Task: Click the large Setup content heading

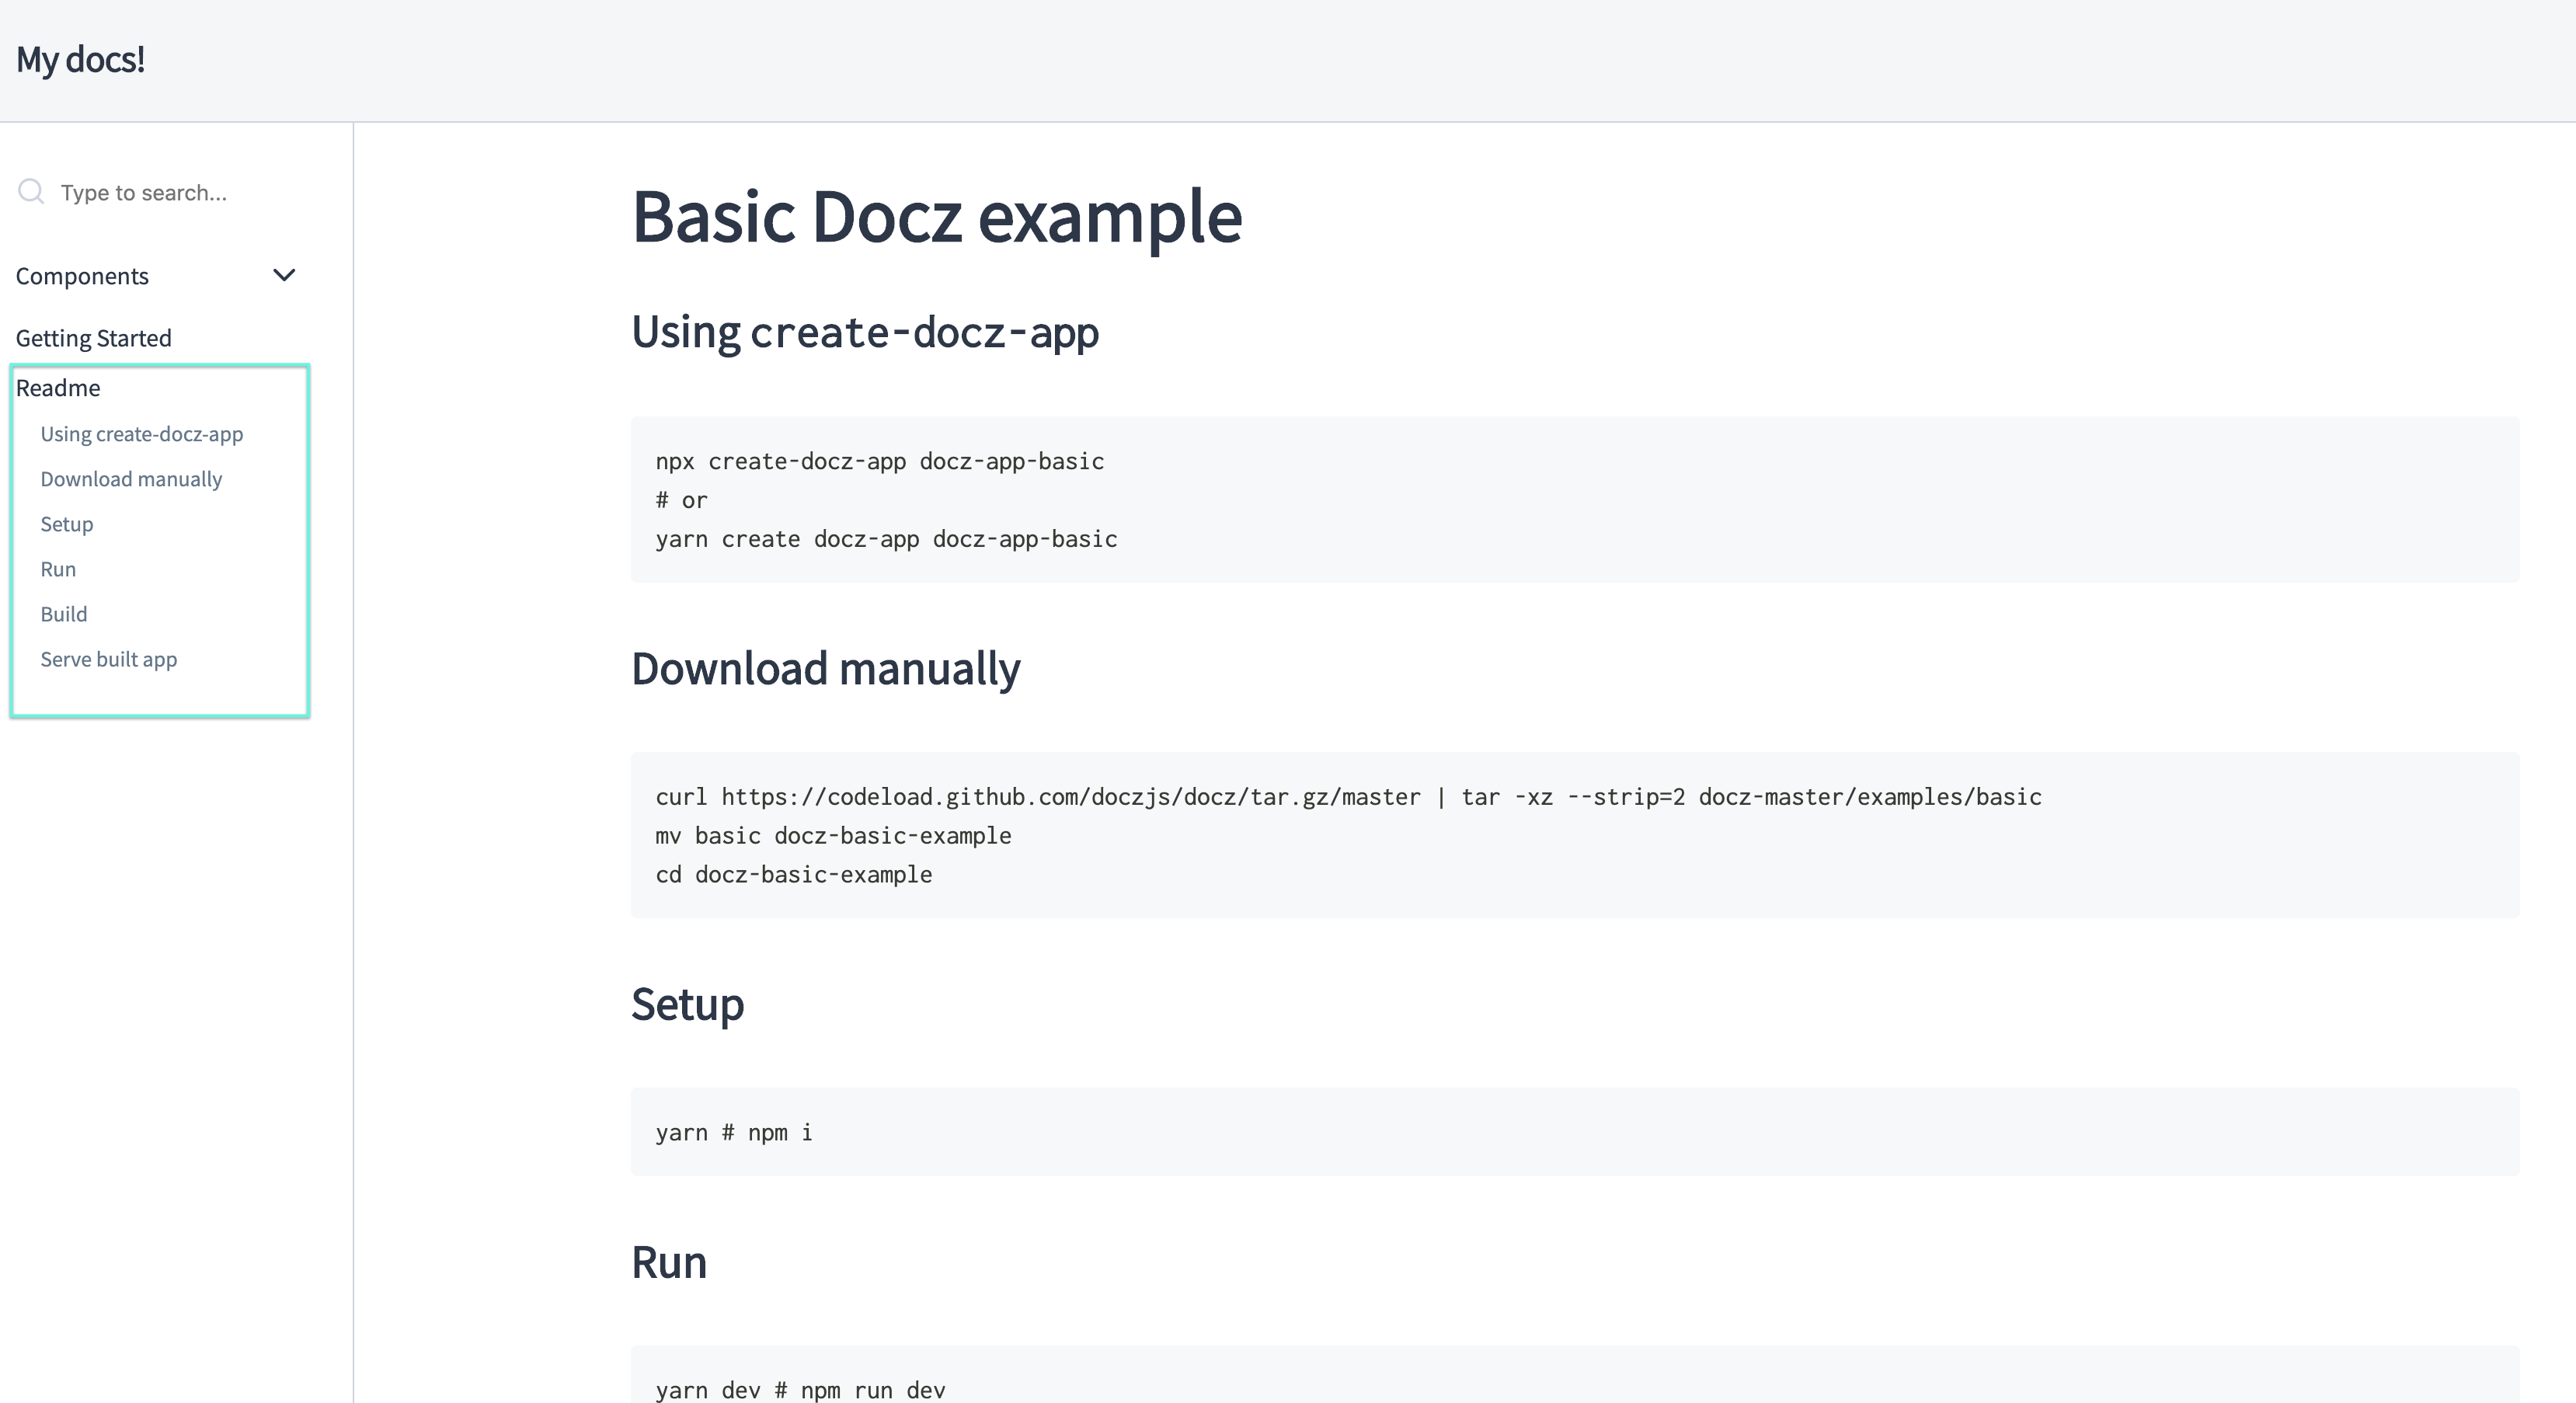Action: point(687,1004)
